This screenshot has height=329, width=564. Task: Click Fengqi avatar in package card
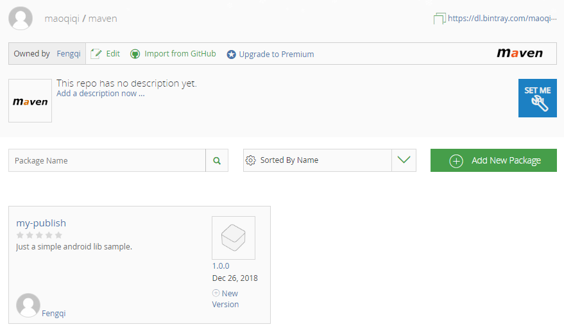[28, 305]
